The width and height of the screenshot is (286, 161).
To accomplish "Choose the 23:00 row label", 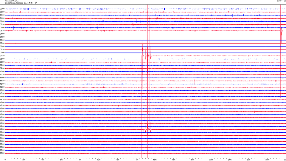I will [2, 150].
